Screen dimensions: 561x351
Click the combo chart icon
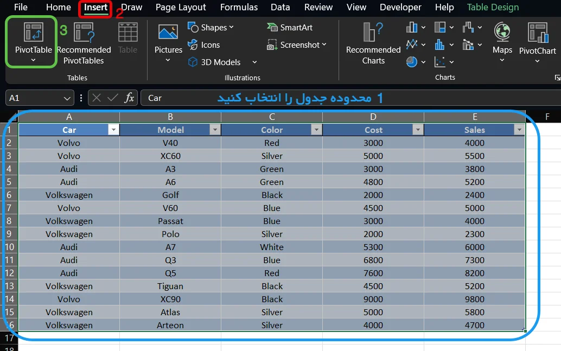[468, 44]
